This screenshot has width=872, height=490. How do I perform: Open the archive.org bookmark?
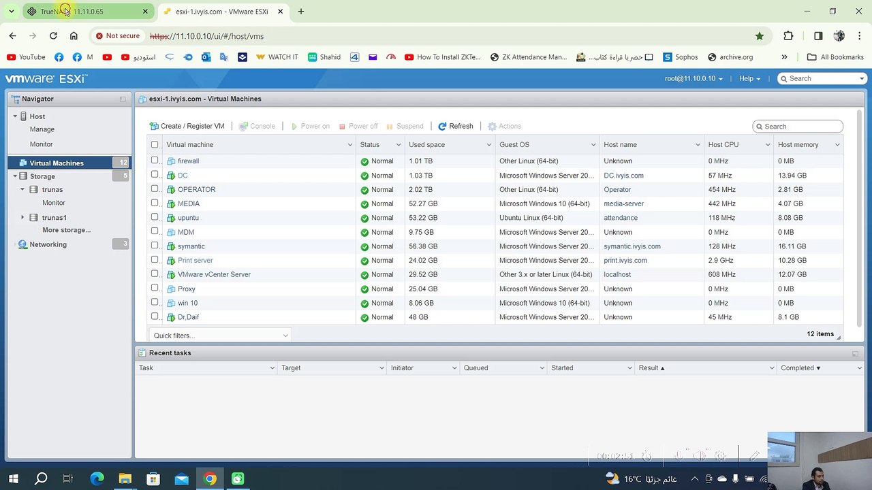pos(730,57)
